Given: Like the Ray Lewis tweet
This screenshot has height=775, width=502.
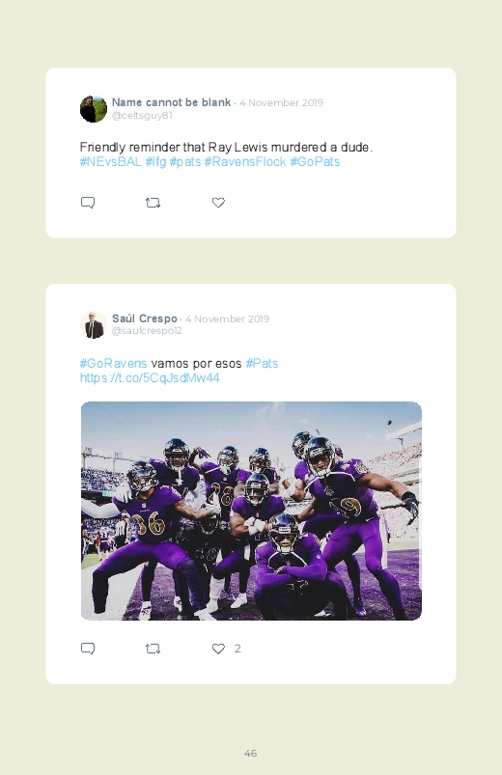Looking at the screenshot, I should pyautogui.click(x=218, y=203).
